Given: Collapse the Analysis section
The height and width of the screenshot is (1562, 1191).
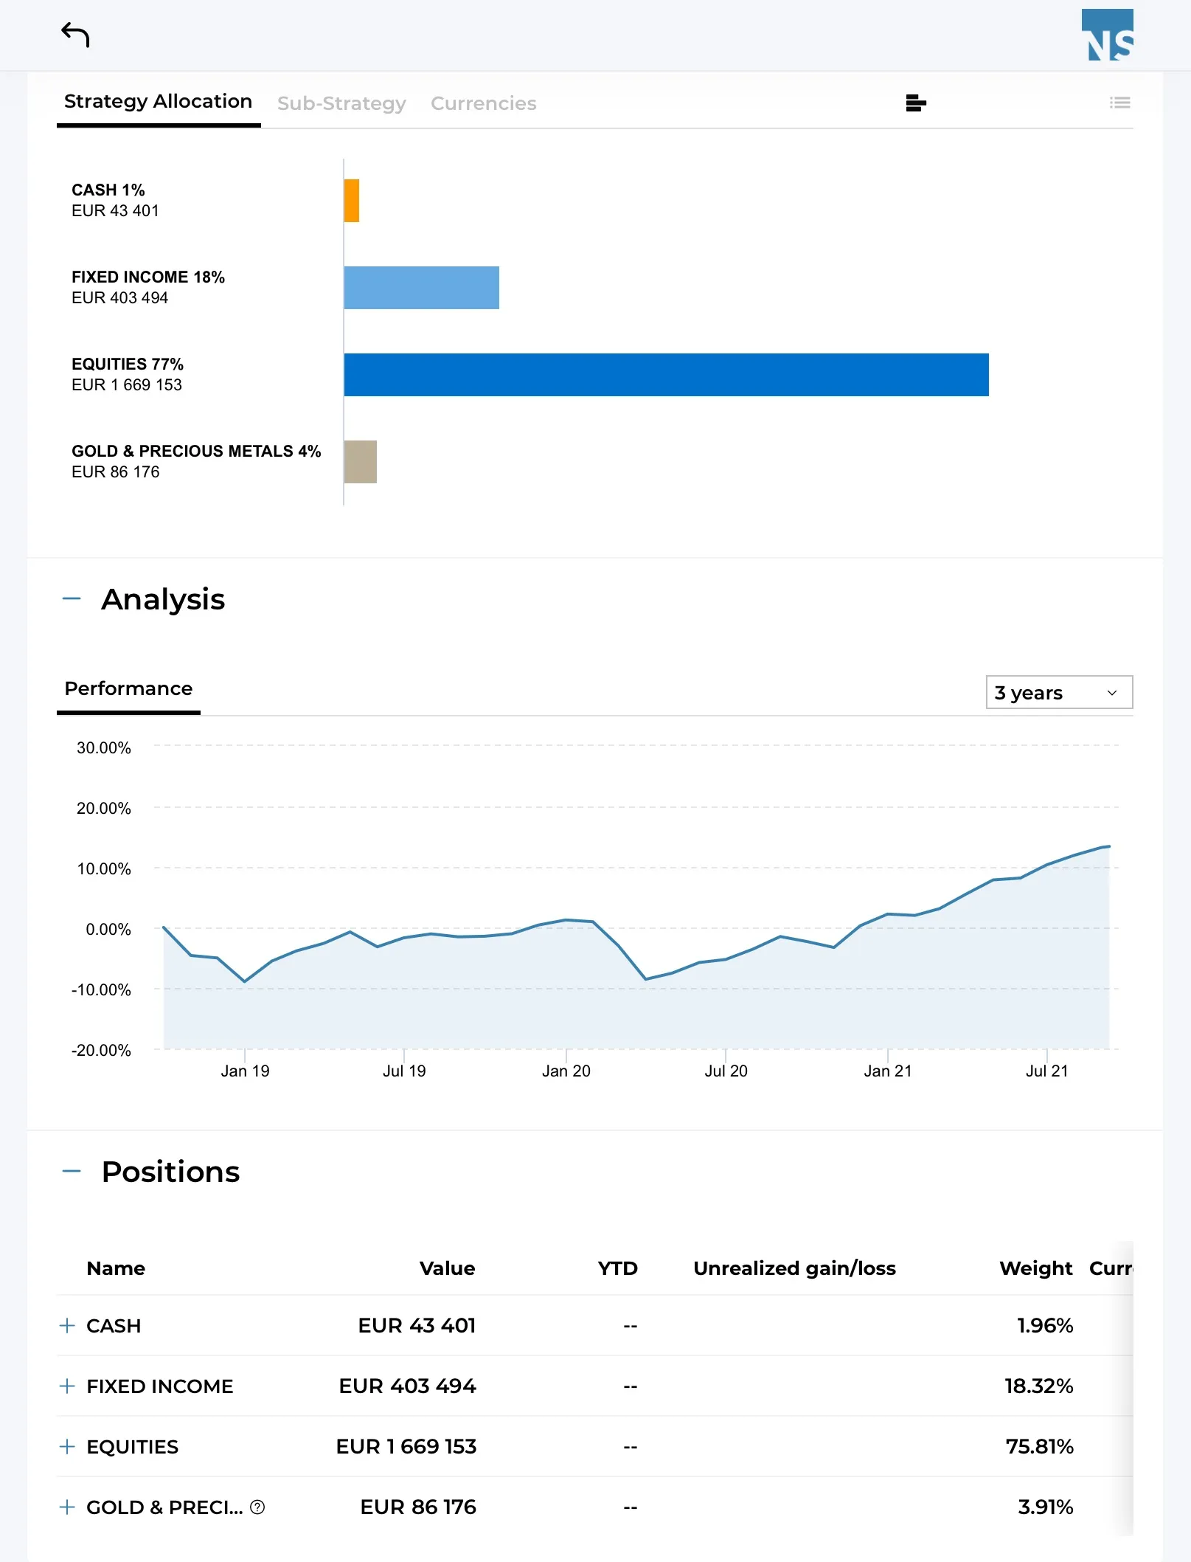Looking at the screenshot, I should [72, 599].
